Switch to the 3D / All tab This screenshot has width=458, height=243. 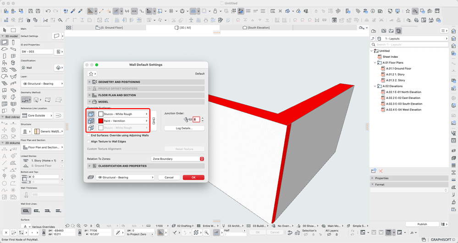click(182, 28)
